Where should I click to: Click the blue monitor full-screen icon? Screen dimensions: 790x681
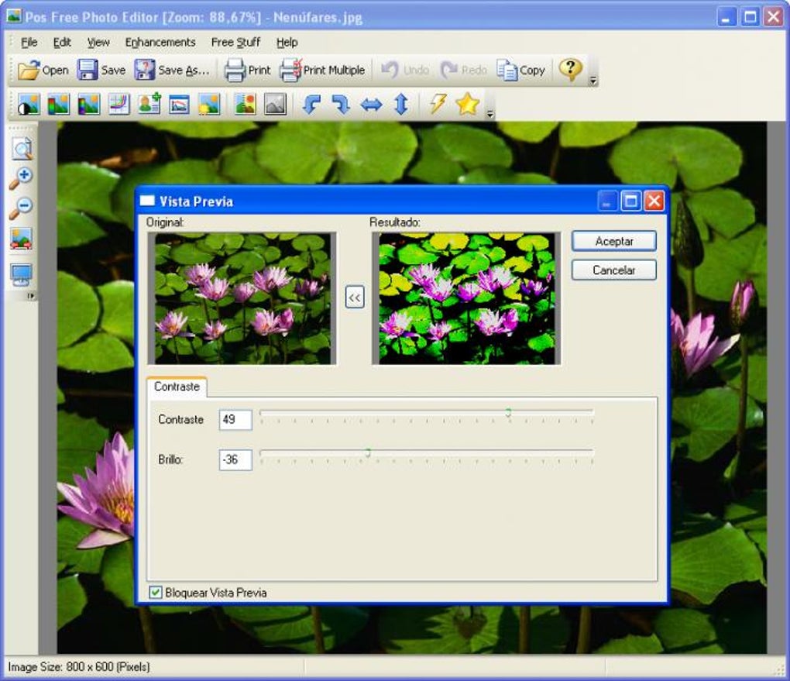[21, 275]
